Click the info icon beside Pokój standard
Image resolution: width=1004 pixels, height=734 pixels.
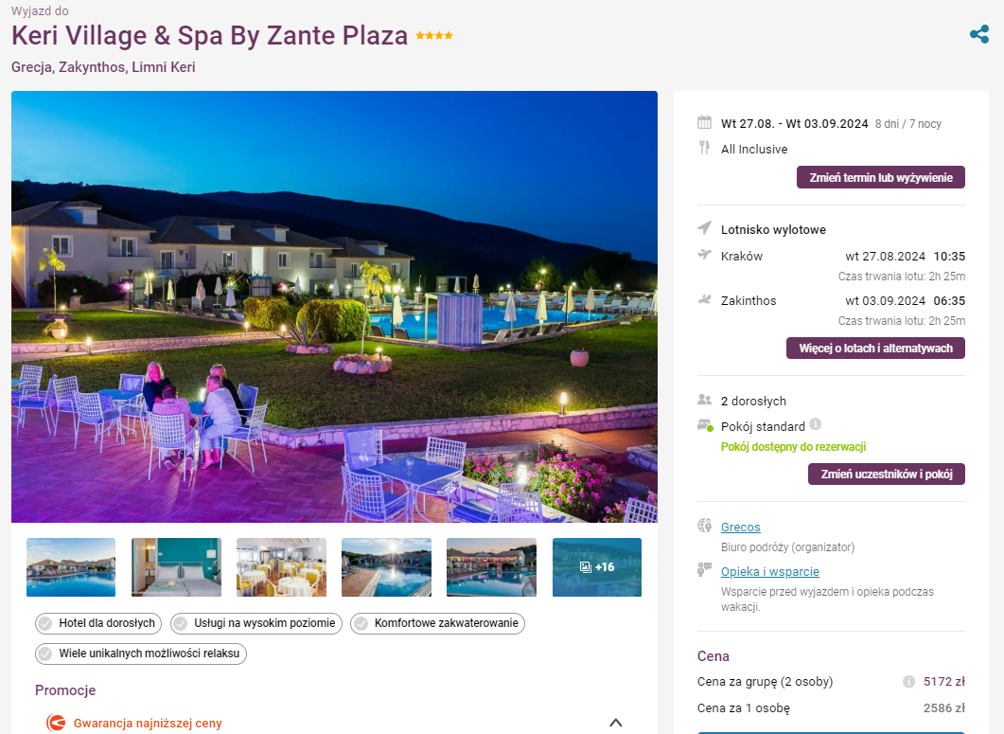pos(815,424)
